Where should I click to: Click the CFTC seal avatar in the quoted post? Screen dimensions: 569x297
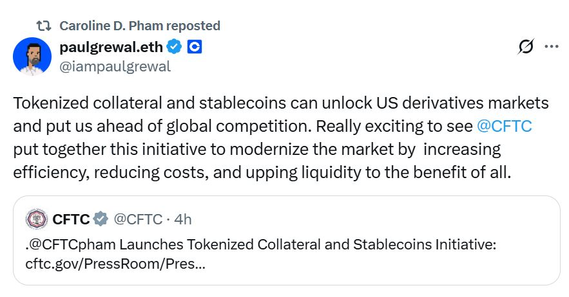coord(35,219)
